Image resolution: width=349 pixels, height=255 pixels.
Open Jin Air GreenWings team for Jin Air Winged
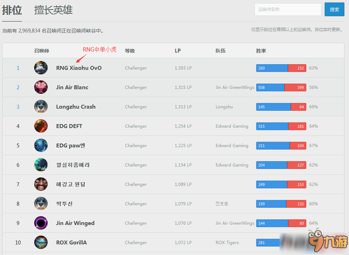coord(235,223)
